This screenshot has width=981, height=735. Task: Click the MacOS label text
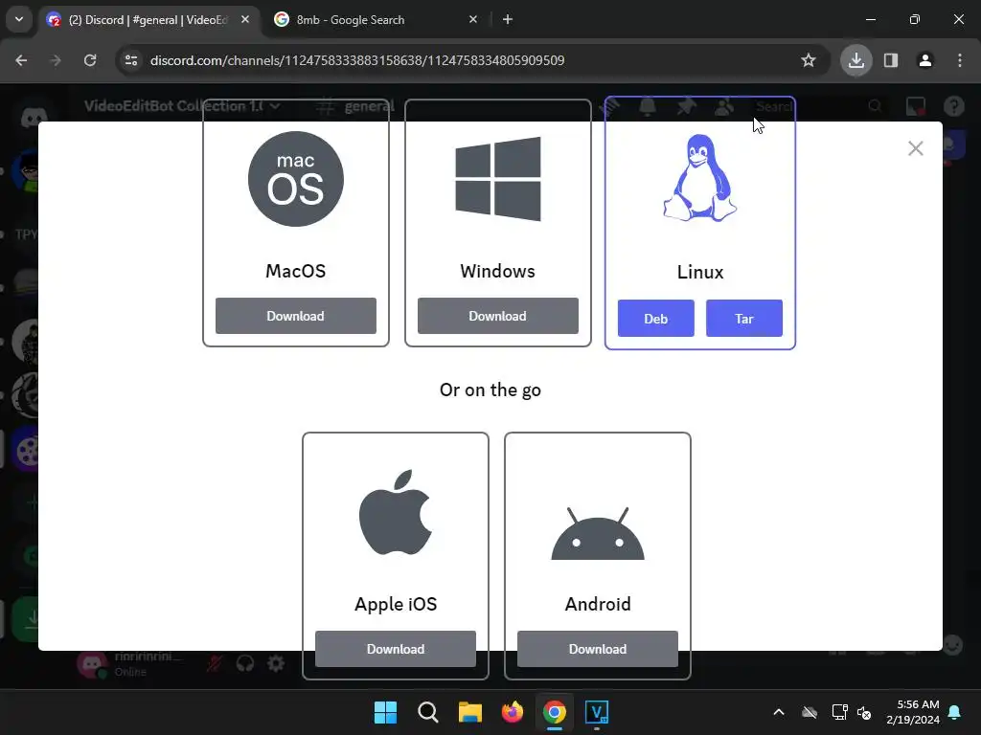(295, 271)
